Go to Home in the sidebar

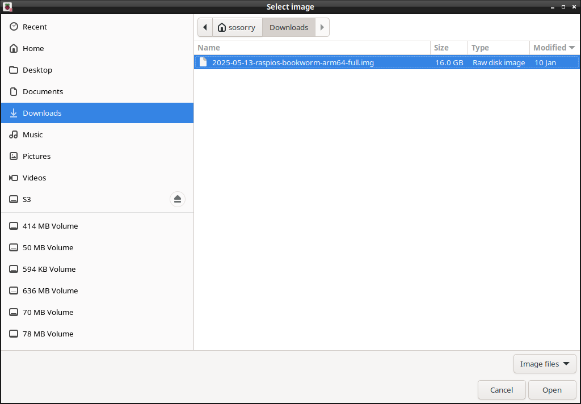tap(97, 48)
